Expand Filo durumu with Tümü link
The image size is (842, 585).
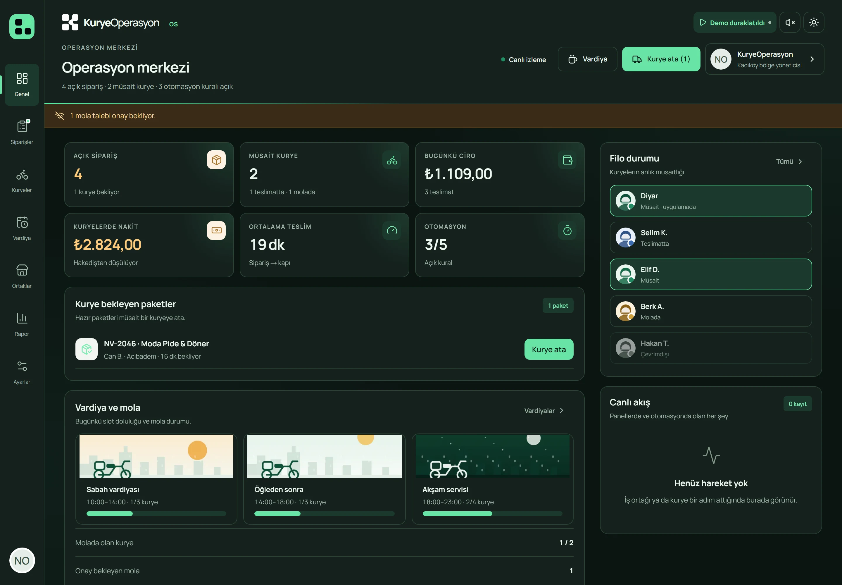(789, 162)
